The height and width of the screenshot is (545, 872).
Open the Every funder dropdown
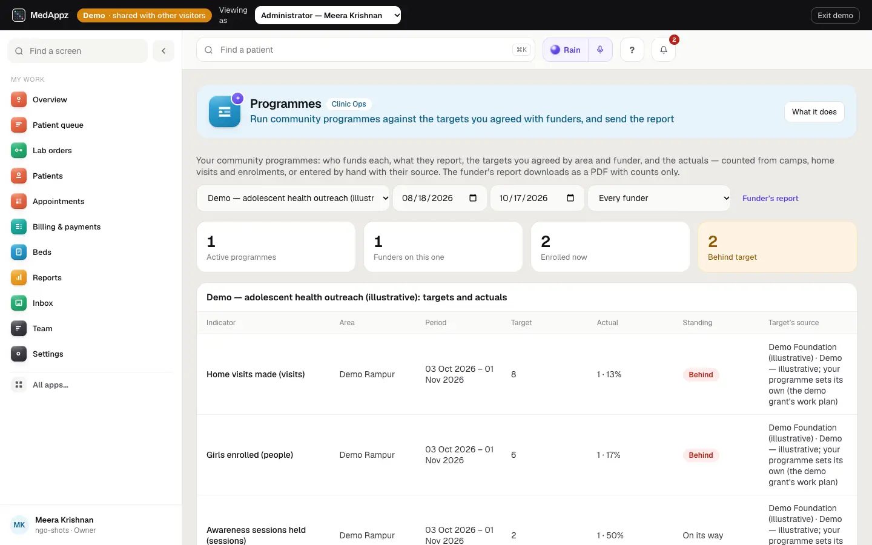659,198
